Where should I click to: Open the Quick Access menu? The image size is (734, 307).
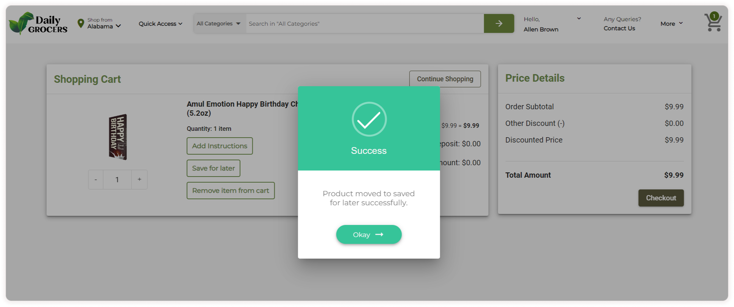pos(160,23)
